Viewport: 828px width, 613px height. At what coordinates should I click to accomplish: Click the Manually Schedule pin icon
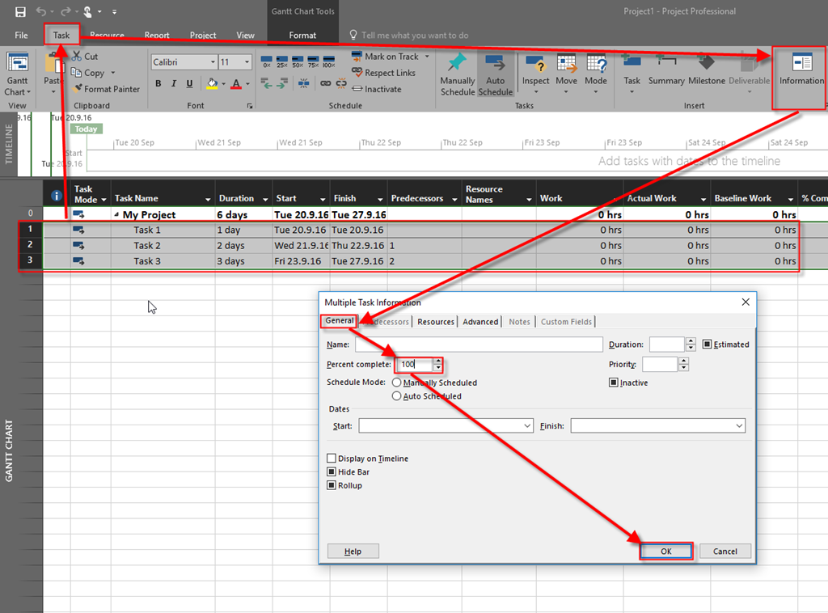457,64
